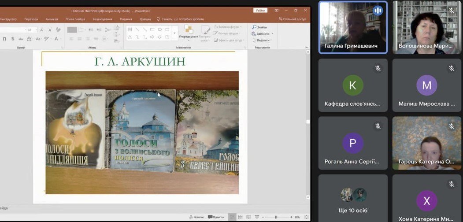Open the Line Spacing dropdown
This screenshot has width=463, height=222.
(108, 30)
